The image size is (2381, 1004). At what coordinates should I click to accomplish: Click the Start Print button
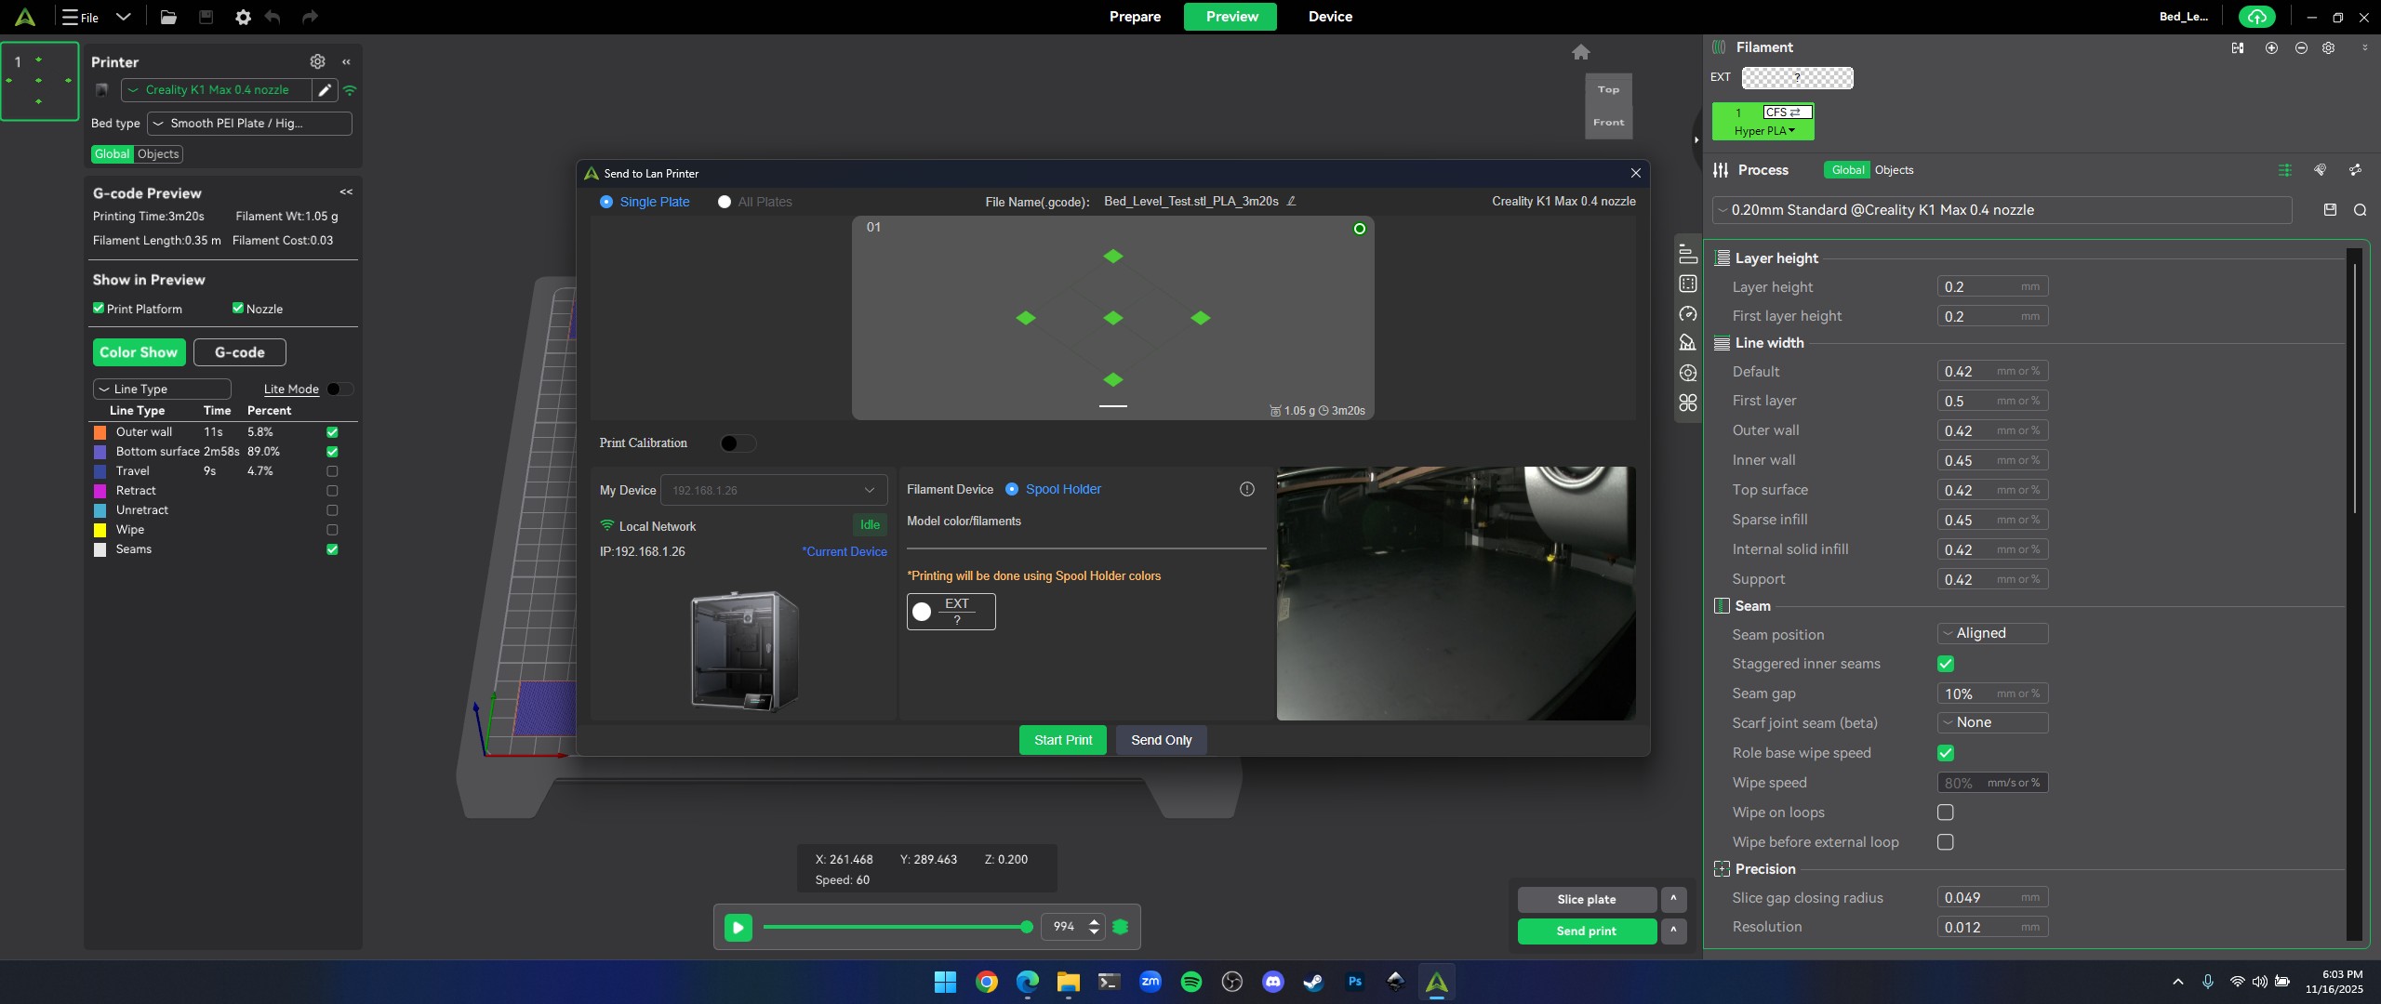1062,740
